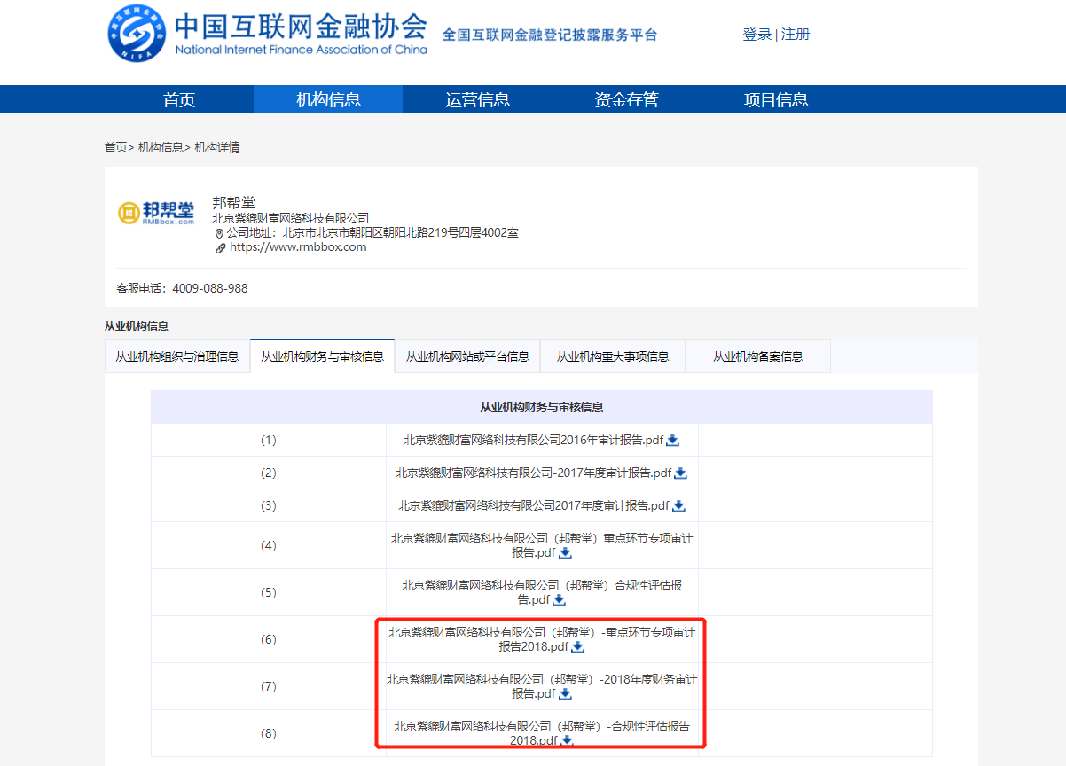Download 合规性评估报告2018 via its icon
This screenshot has width=1066, height=766.
568,740
